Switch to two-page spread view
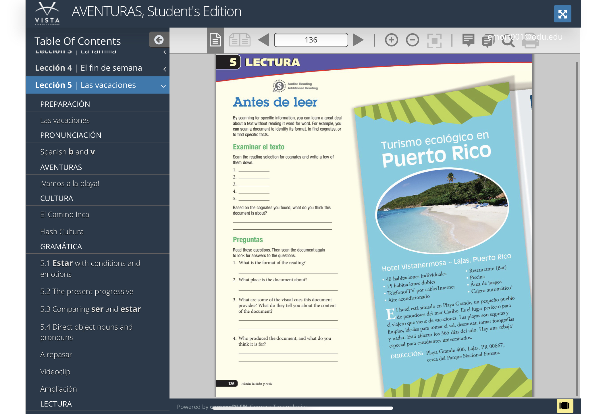Viewport: 605px width, 414px height. coord(240,40)
